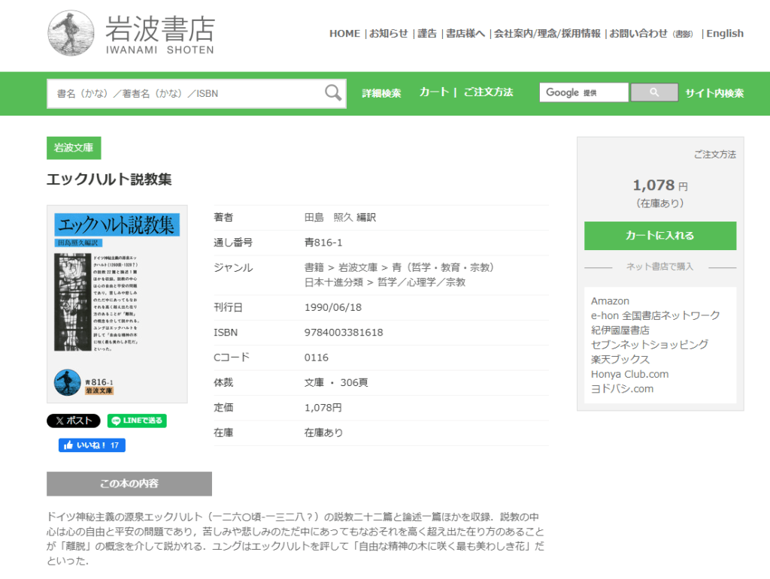Open 詳細検索 advanced search

click(x=381, y=93)
